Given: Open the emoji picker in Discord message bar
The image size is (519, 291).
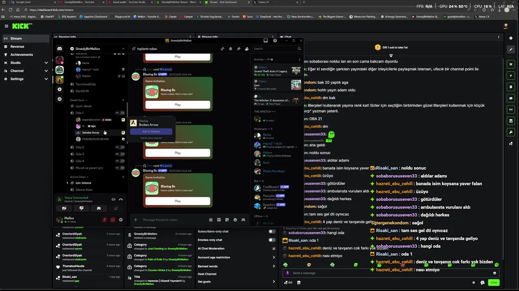Looking at the screenshot, I should [235, 220].
